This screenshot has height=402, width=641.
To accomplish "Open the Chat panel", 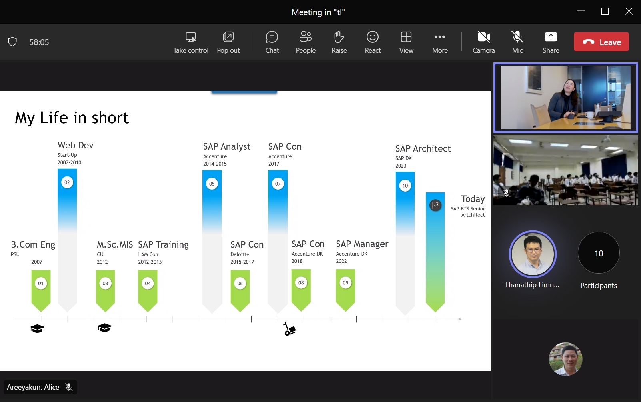I will click(x=272, y=42).
